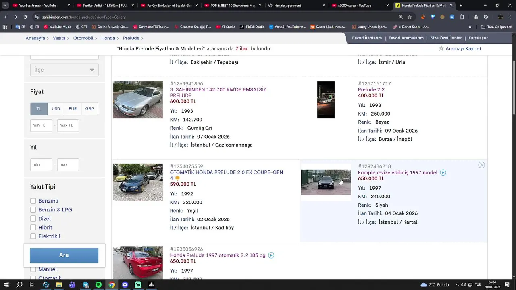Open a new browser tab
Image resolution: width=516 pixels, height=290 pixels.
(x=461, y=6)
